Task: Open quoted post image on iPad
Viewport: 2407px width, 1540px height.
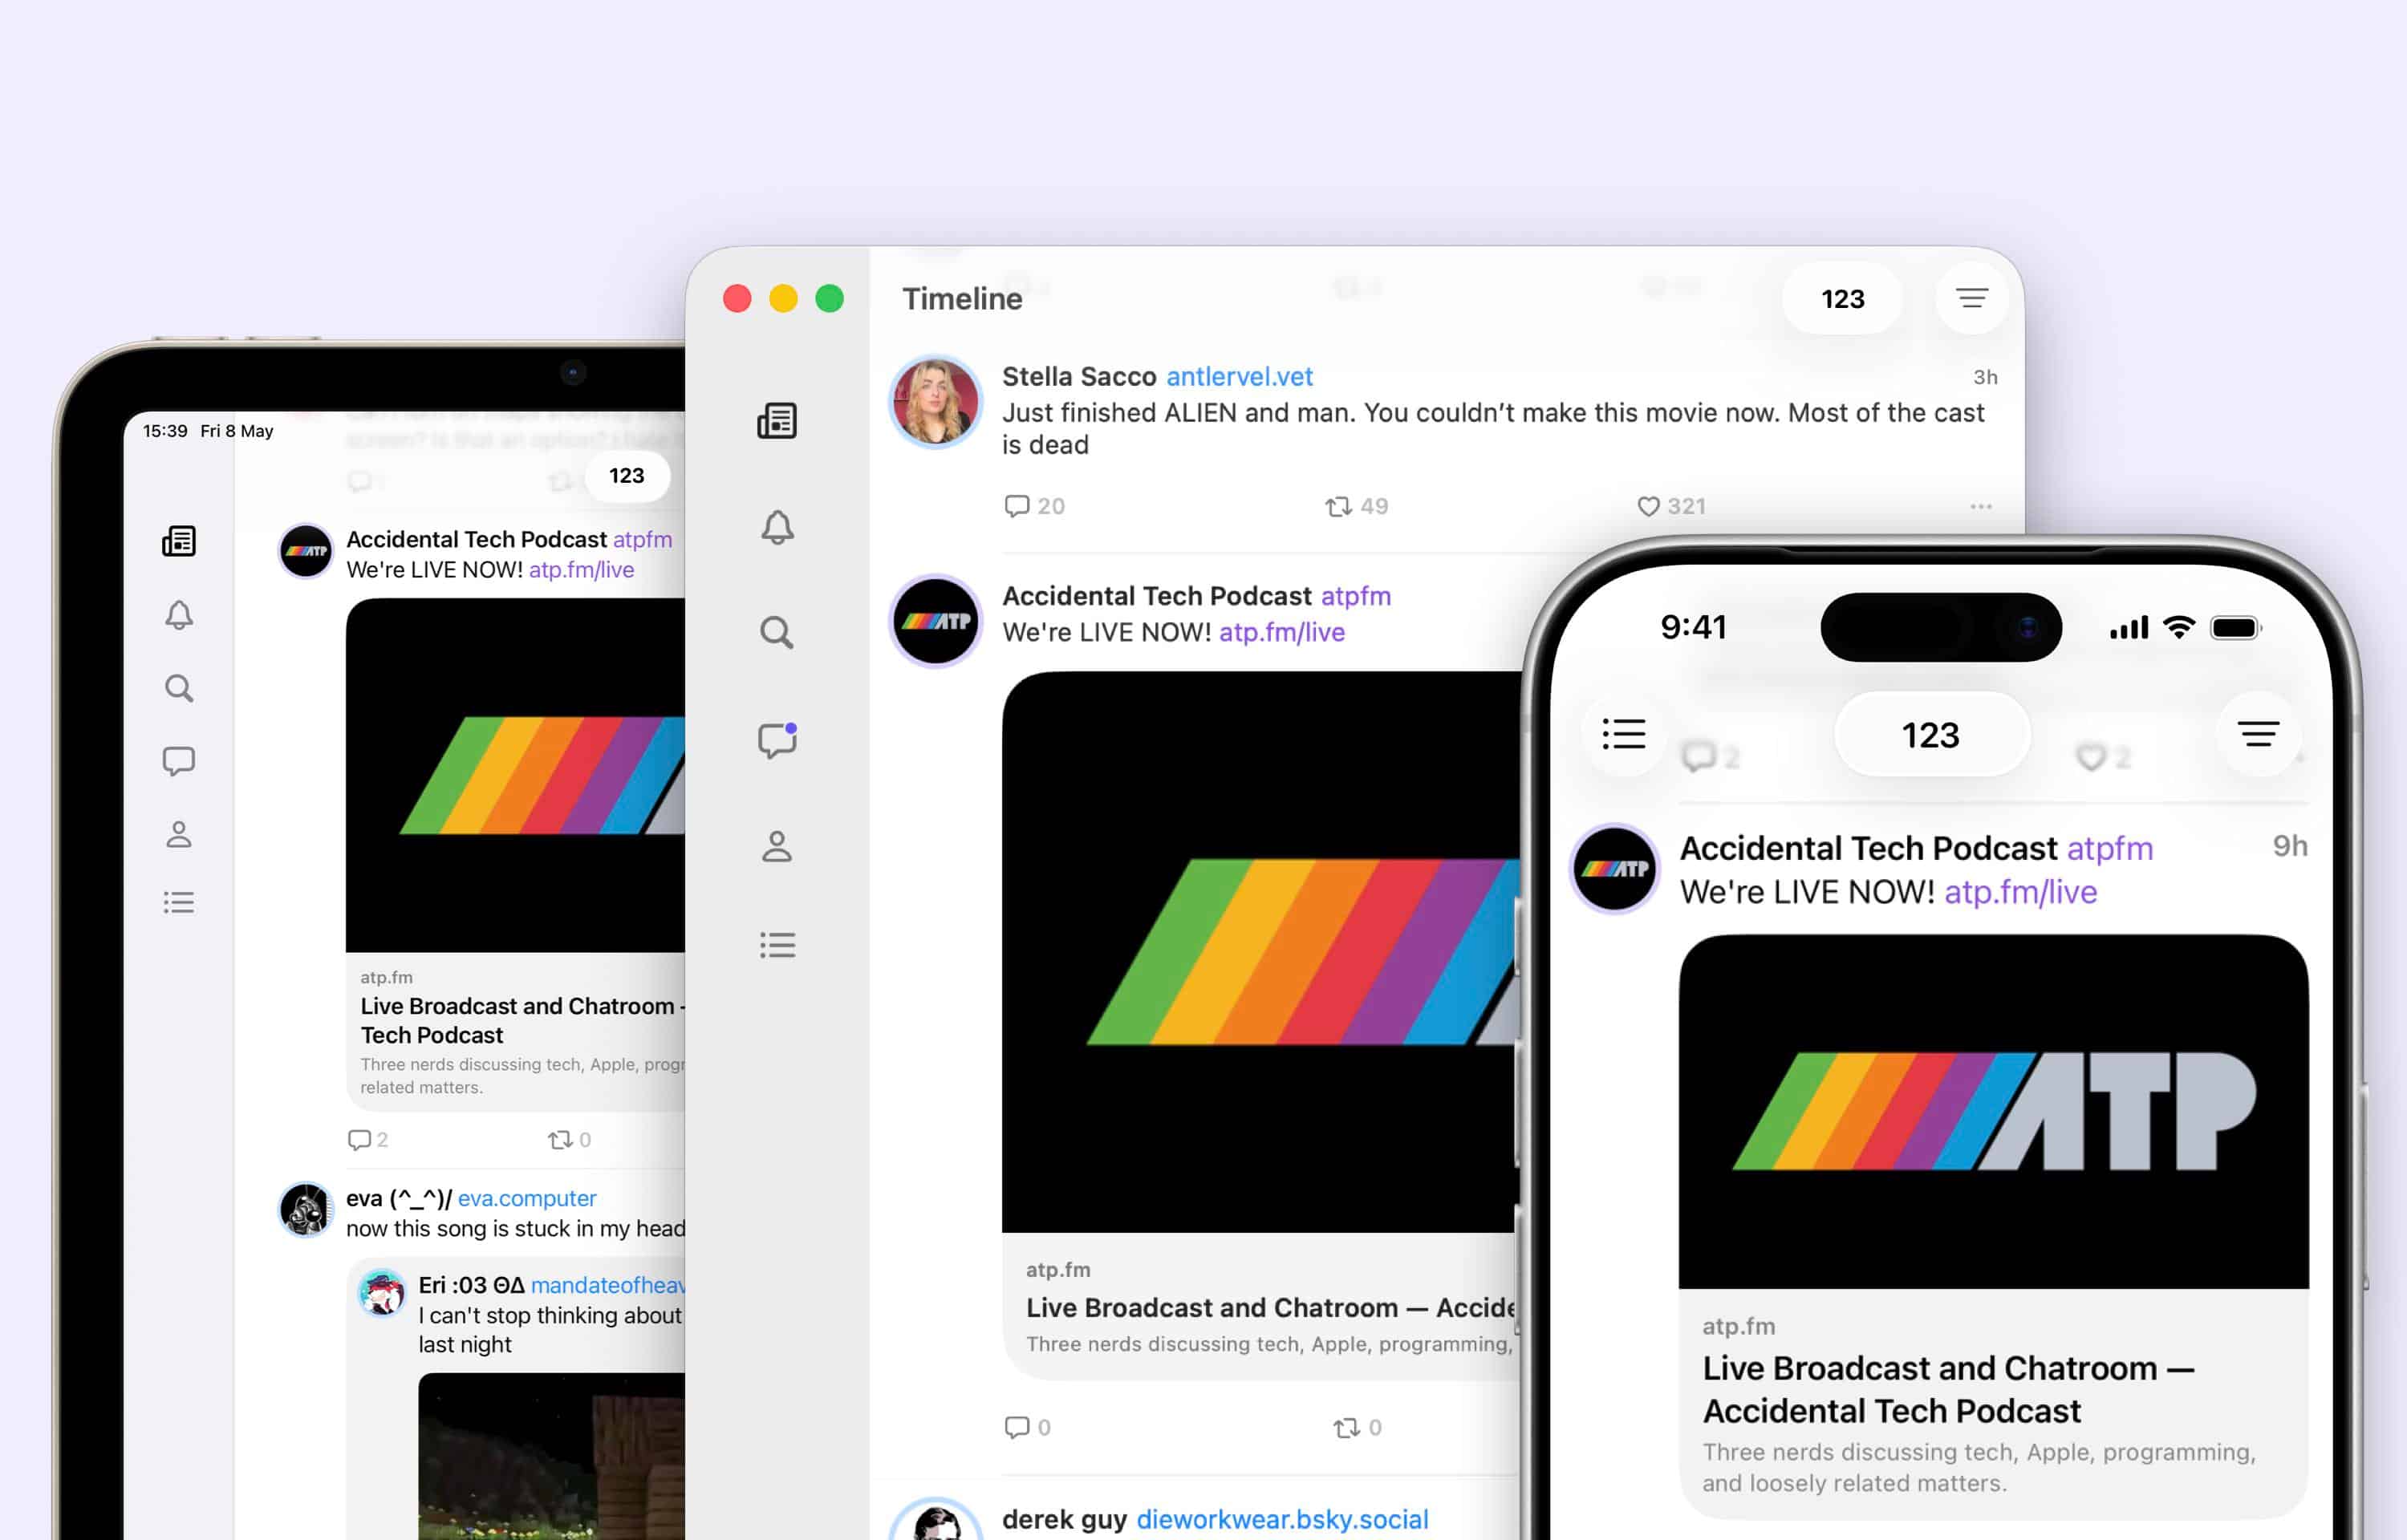Action: 552,1456
